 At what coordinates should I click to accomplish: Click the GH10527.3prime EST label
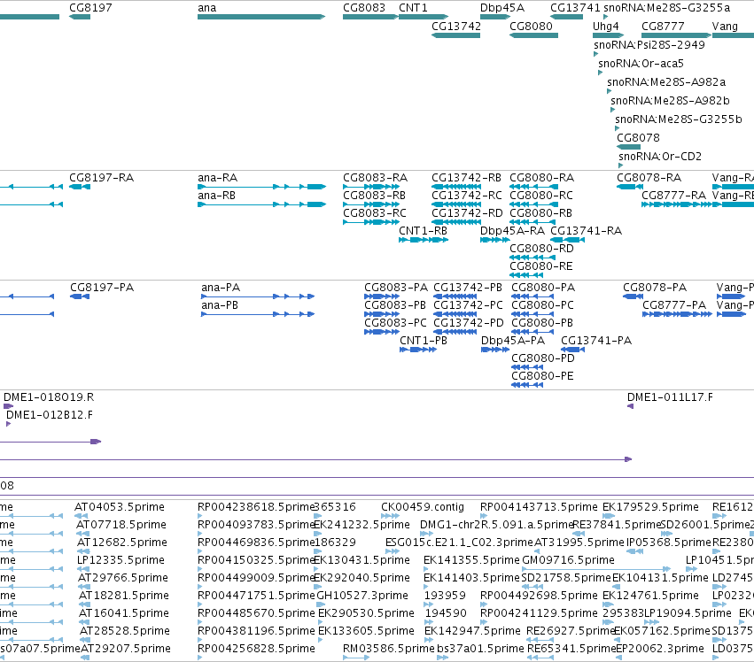pos(362,596)
